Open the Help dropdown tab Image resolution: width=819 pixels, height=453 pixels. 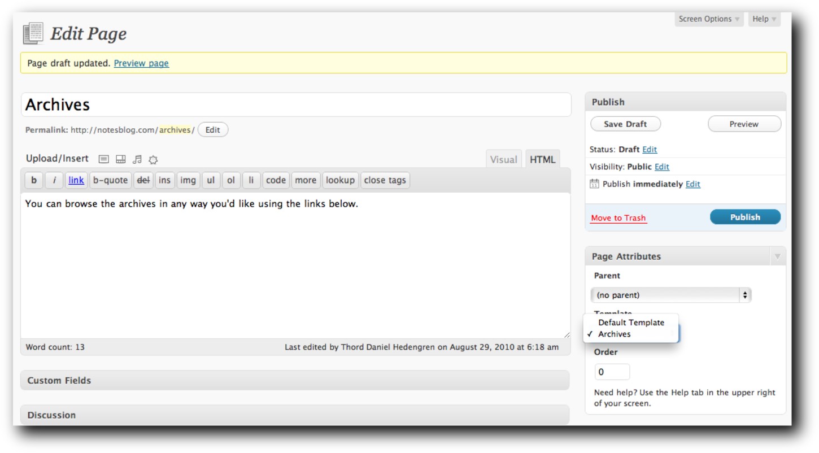(764, 19)
